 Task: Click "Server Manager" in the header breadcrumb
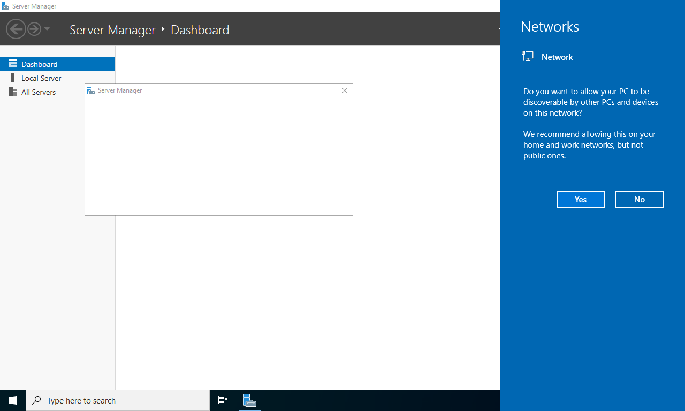[x=112, y=30]
